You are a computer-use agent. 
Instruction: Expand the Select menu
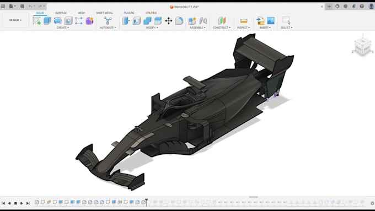[x=286, y=28]
